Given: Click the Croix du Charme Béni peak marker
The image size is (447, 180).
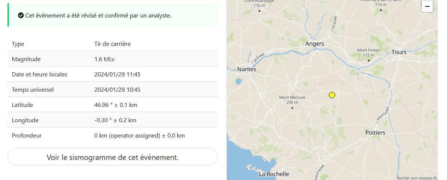Looking at the screenshot, I should click(381, 10).
